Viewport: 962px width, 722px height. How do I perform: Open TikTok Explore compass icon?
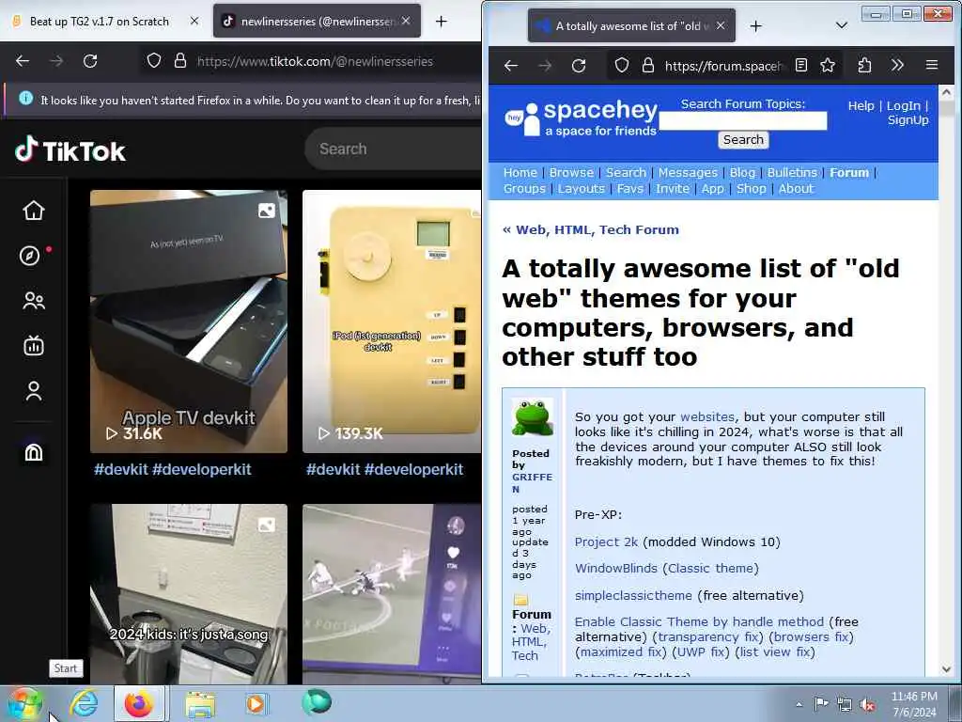pos(29,256)
